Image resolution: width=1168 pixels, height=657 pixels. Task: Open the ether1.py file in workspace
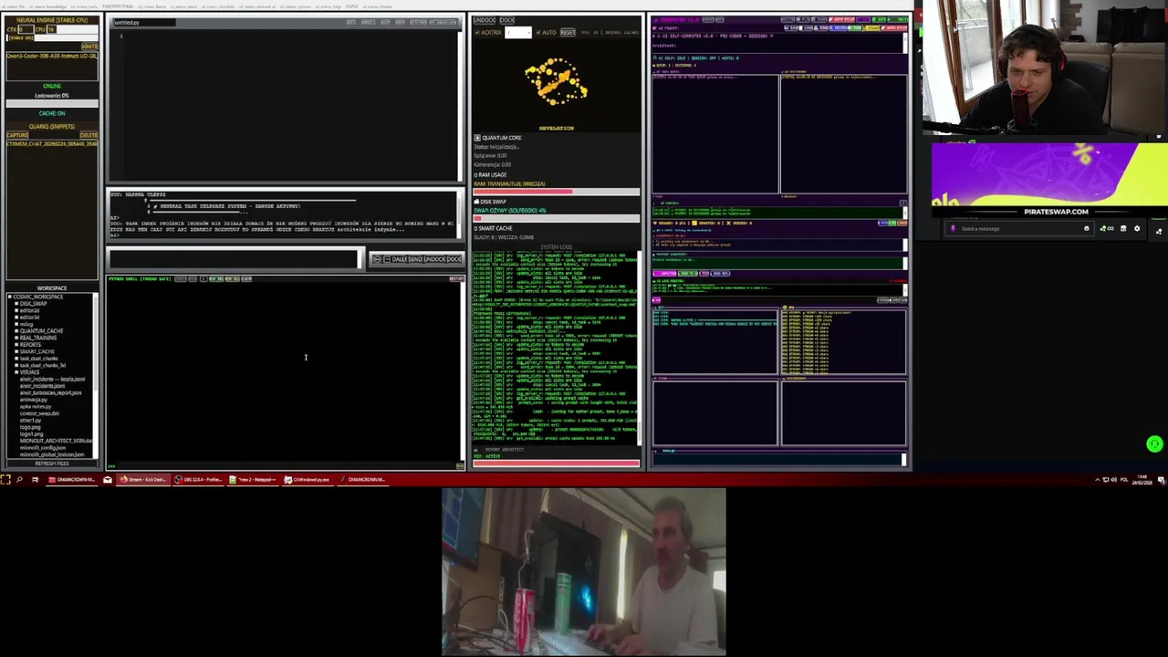(x=30, y=421)
